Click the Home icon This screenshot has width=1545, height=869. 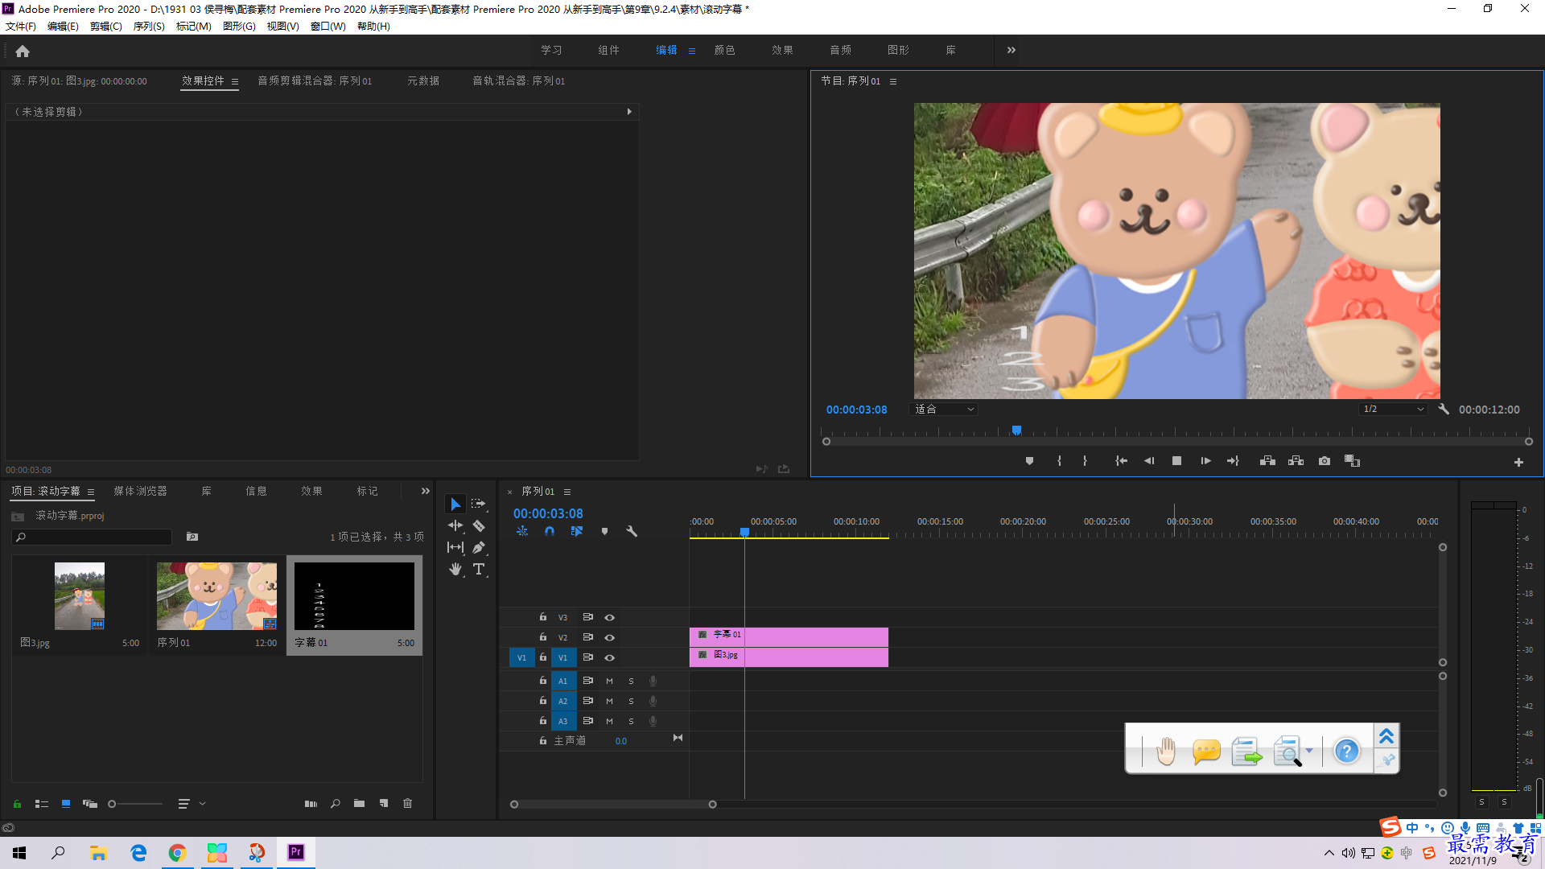coord(23,51)
